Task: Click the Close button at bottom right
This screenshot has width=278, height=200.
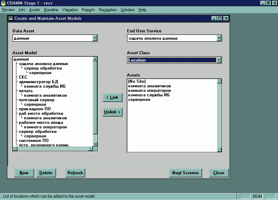Action: click(219, 173)
